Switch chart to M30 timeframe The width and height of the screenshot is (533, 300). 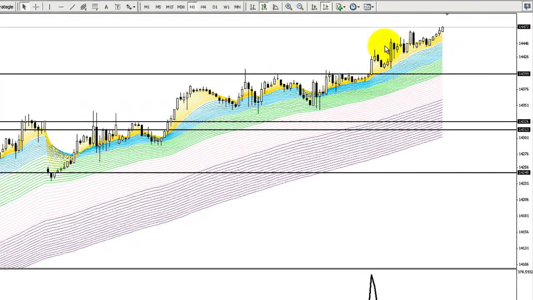[x=181, y=7]
